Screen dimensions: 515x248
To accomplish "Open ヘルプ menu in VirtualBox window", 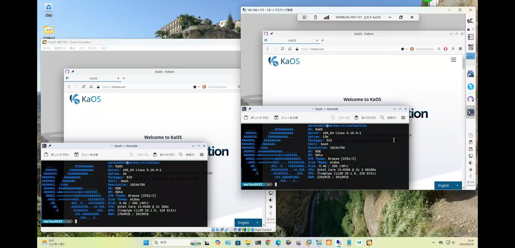I will pyautogui.click(x=103, y=48).
